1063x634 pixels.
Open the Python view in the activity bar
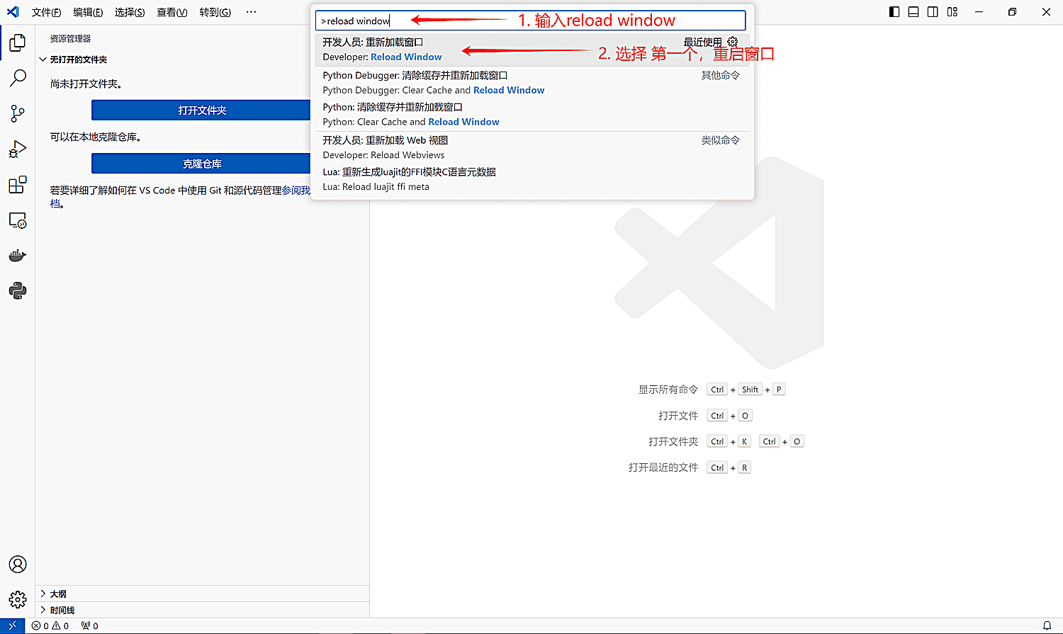pyautogui.click(x=18, y=290)
